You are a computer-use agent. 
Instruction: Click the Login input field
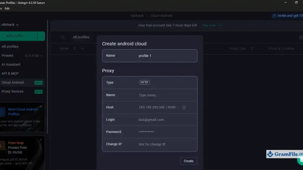coord(150,120)
